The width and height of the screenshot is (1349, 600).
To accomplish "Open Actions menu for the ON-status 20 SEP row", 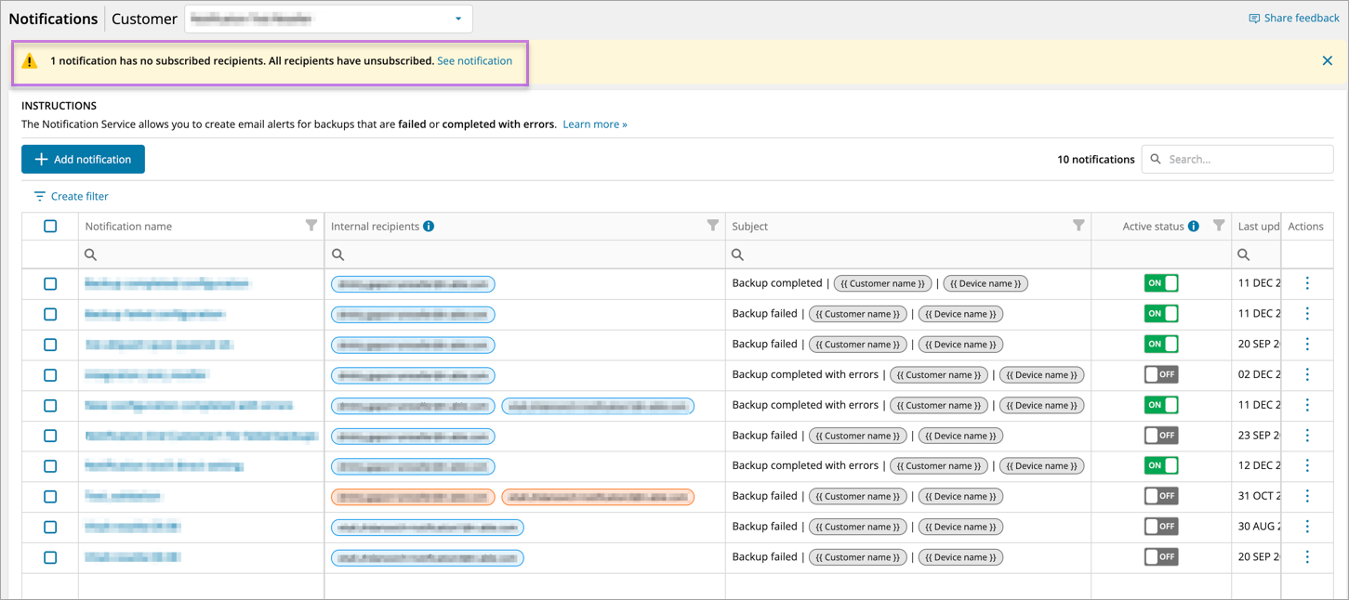I will pos(1307,345).
